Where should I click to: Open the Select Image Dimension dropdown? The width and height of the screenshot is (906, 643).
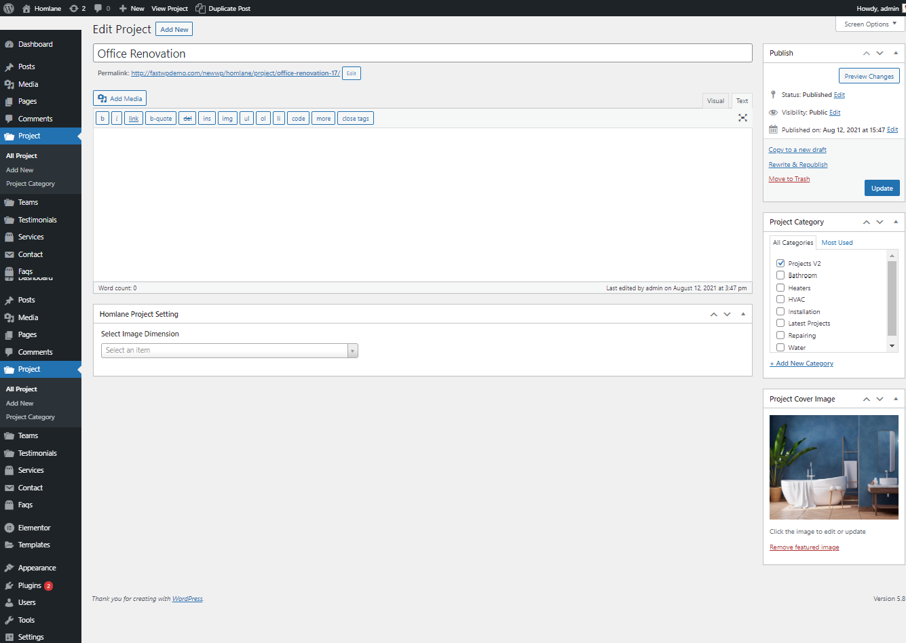(229, 351)
